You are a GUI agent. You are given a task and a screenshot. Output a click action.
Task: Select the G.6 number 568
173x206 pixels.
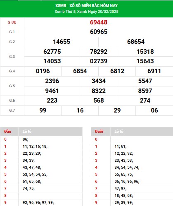tap(99, 101)
